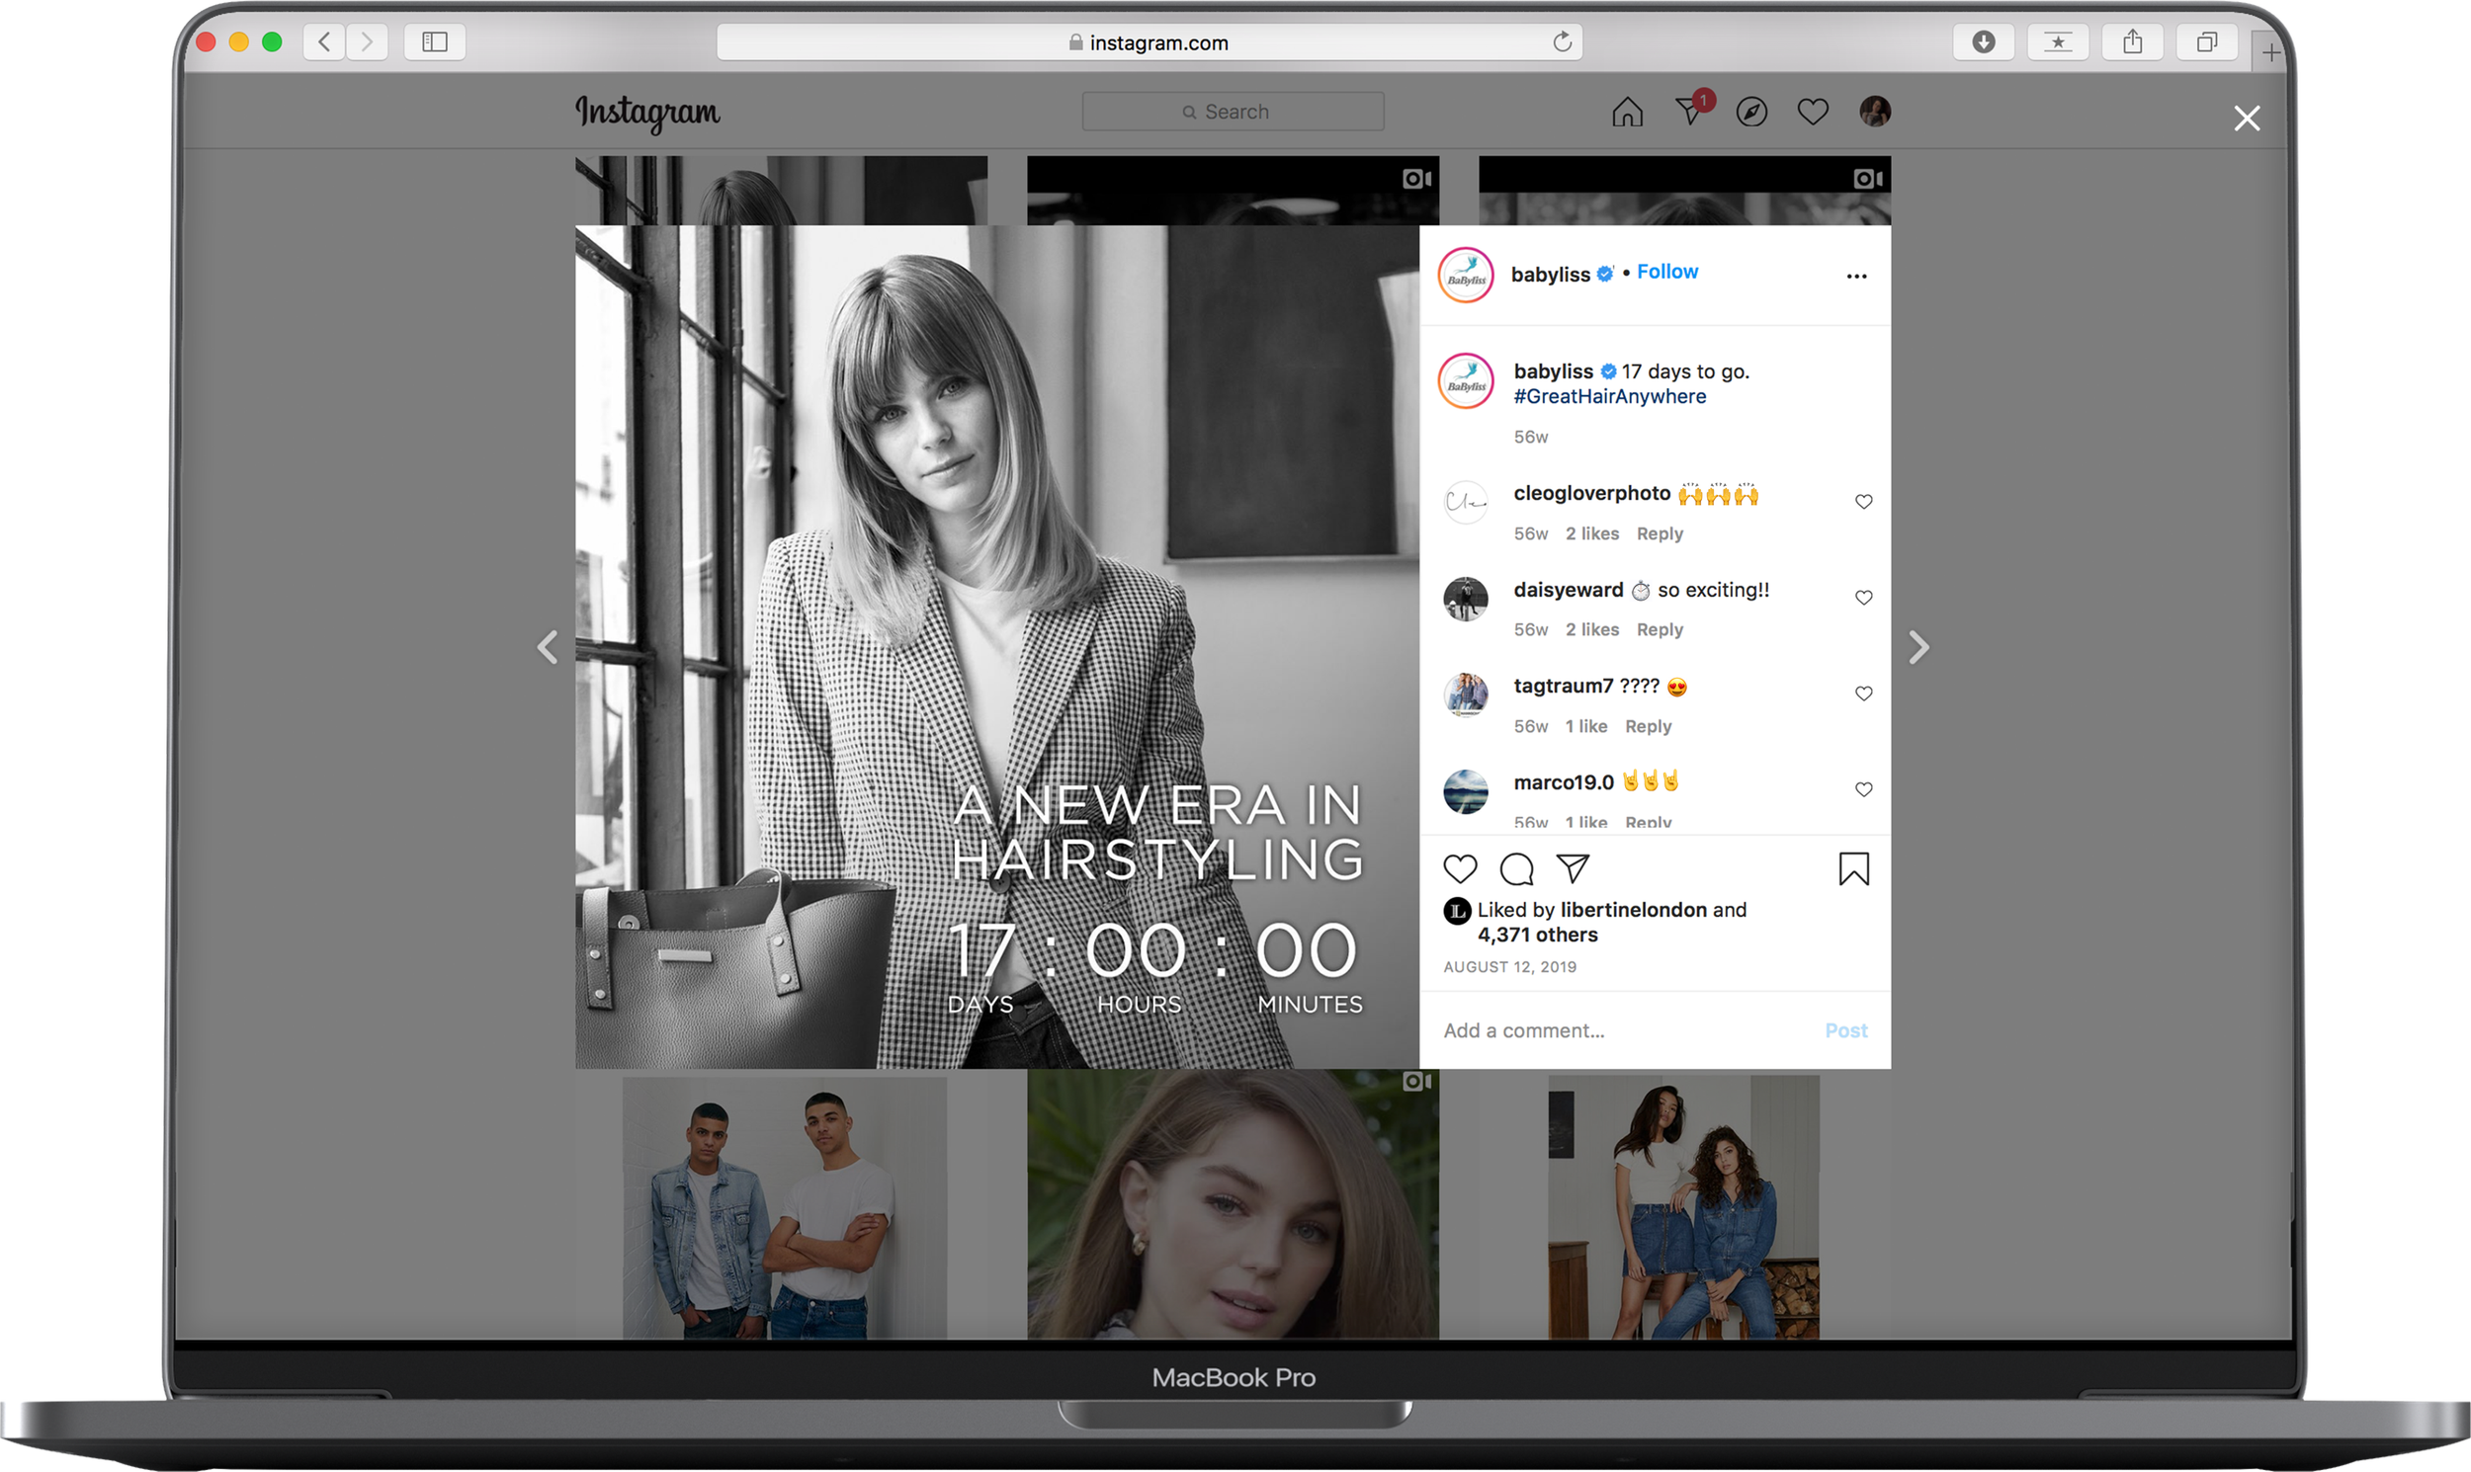2471x1472 pixels.
Task: Open marco19.0's profile avatar
Action: (x=1465, y=791)
